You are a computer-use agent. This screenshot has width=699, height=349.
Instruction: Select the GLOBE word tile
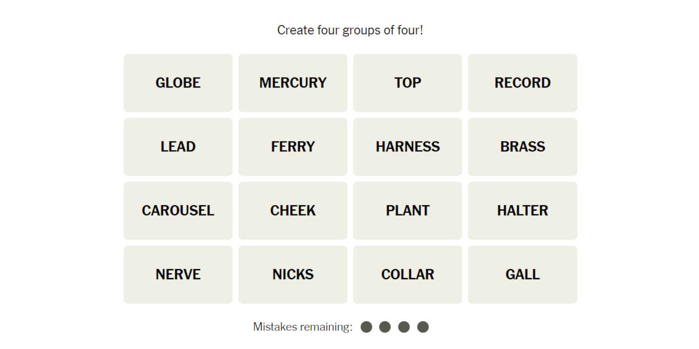178,83
